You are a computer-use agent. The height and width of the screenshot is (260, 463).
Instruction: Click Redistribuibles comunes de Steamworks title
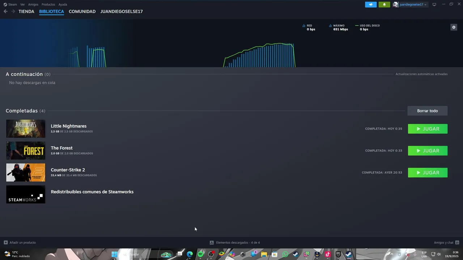click(92, 192)
